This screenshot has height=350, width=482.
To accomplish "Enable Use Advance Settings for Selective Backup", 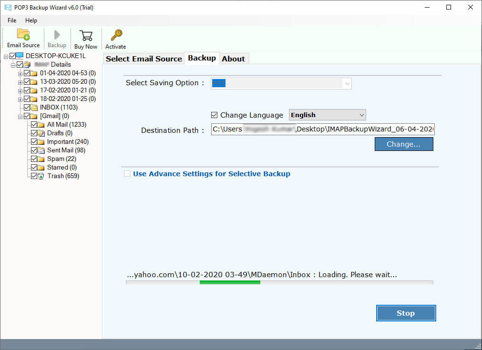I will click(127, 174).
